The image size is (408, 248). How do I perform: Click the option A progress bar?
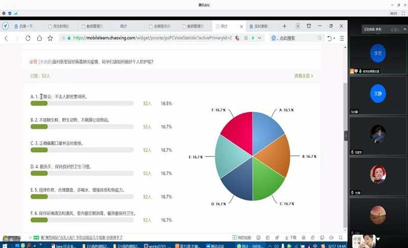(x=82, y=103)
